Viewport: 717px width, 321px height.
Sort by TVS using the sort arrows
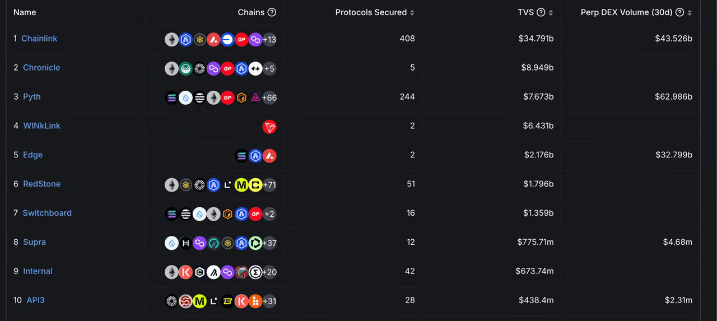[x=551, y=13]
